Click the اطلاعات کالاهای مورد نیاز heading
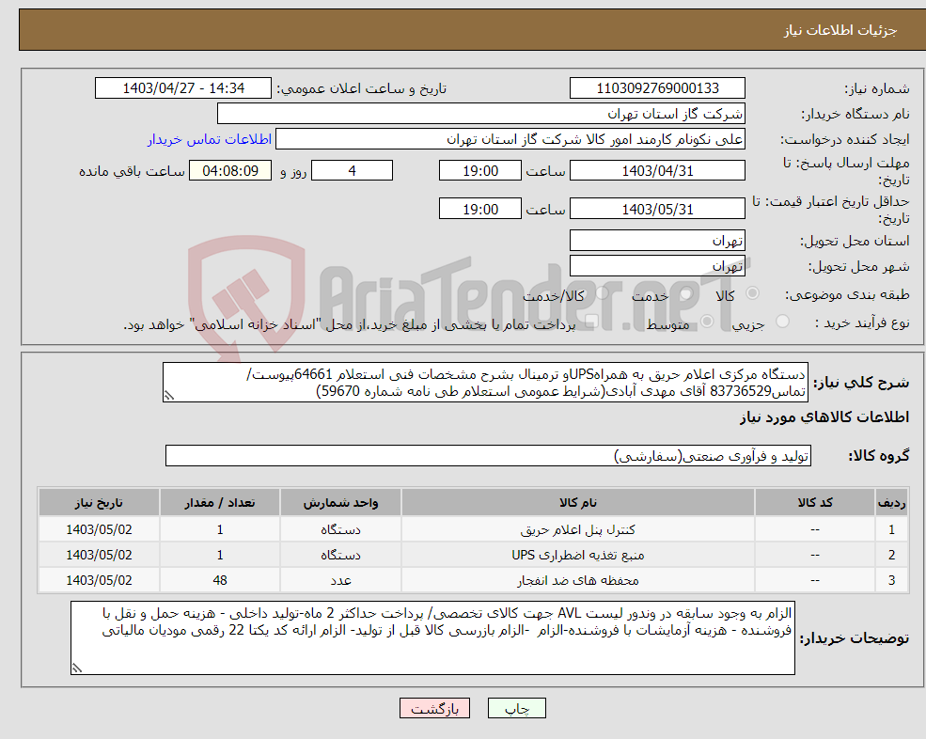926x739 pixels. tap(824, 417)
